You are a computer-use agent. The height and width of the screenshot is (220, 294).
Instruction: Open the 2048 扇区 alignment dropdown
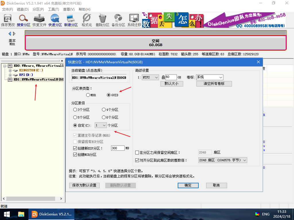223,160
